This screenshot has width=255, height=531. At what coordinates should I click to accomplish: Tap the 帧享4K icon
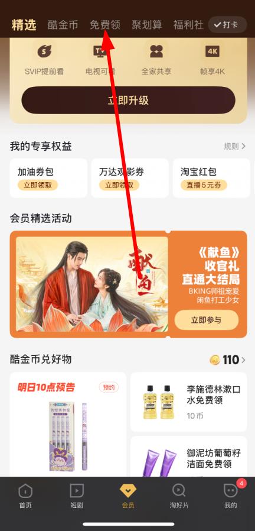point(212,51)
